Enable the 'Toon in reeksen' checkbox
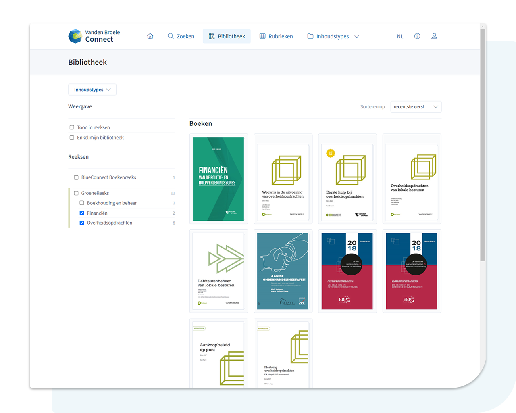 [x=72, y=127]
